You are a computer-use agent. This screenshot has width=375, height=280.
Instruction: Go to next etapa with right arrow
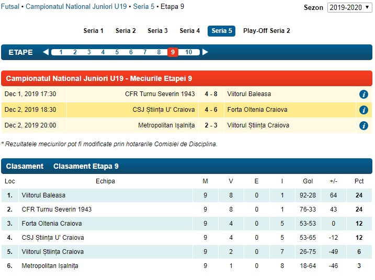[205, 52]
